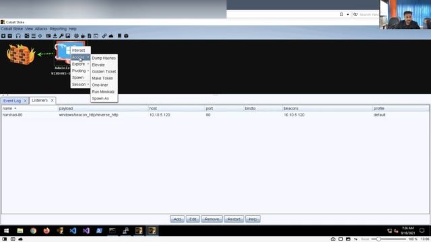The image size is (431, 242).
Task: Click the disconnect from team server minus icon
Action: click(10, 36)
